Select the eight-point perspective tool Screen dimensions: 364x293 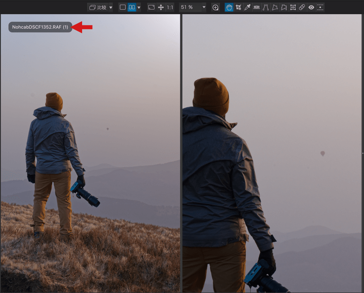[x=284, y=7]
